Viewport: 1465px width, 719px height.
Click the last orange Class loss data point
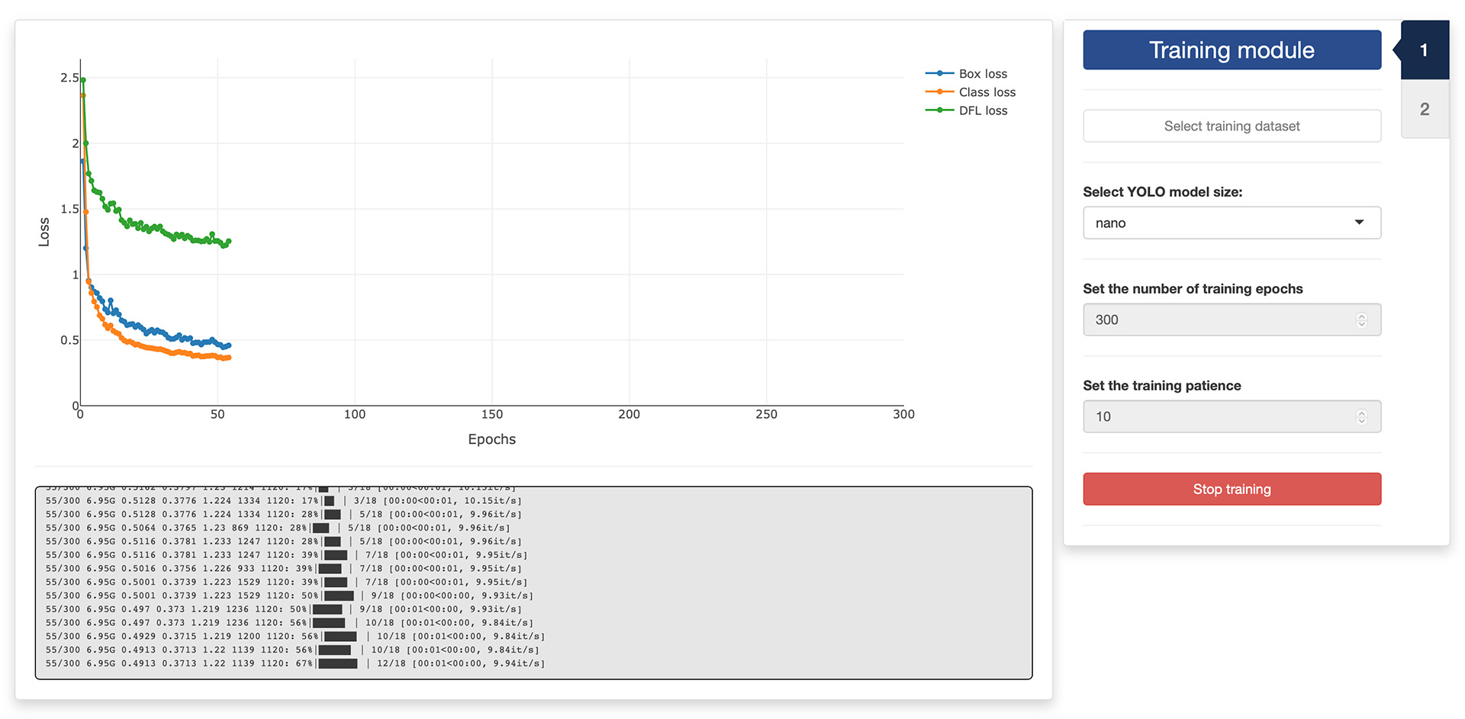[x=228, y=358]
